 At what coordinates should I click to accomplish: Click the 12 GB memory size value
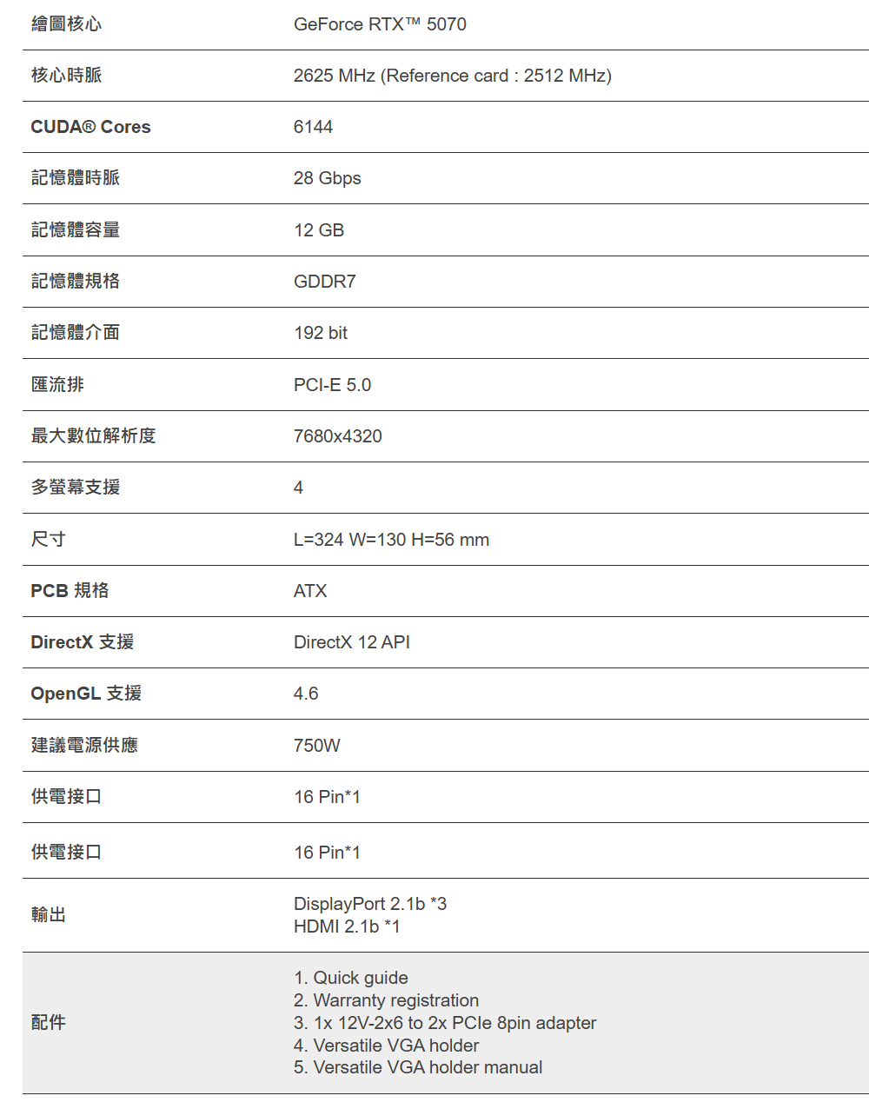319,230
